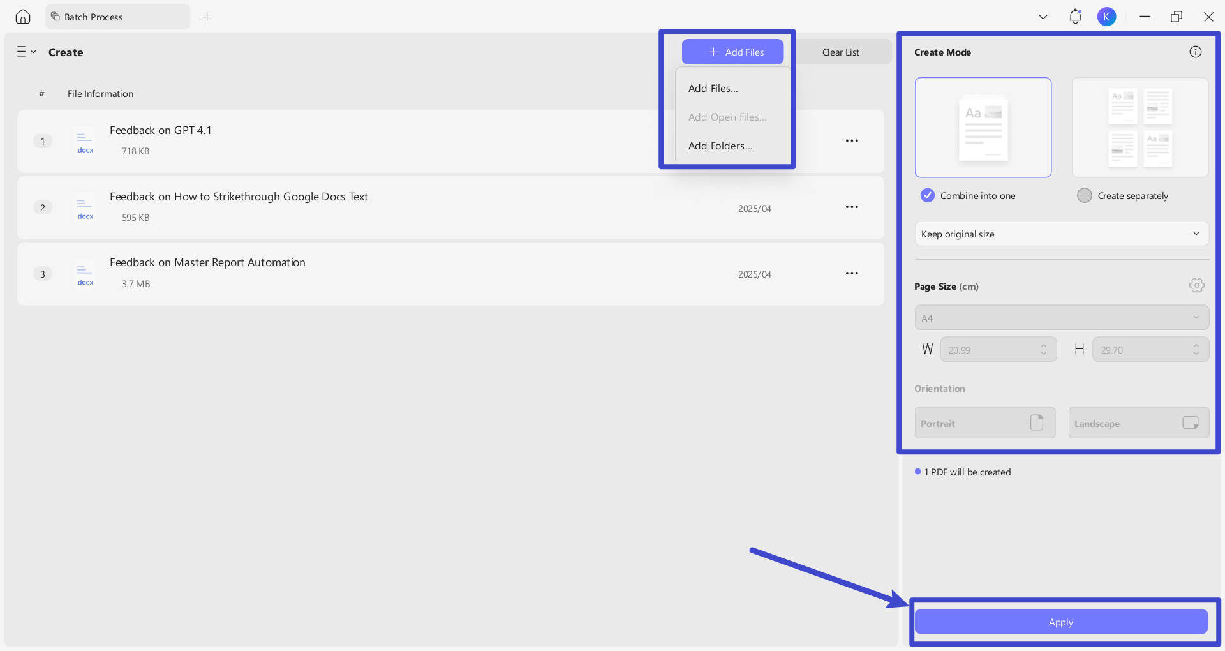Click the Add Files button

732,52
